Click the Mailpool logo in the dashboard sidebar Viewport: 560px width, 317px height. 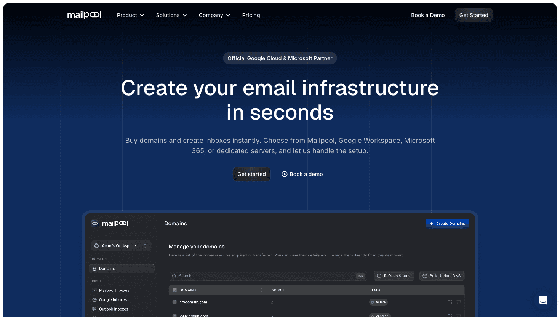[x=110, y=223]
